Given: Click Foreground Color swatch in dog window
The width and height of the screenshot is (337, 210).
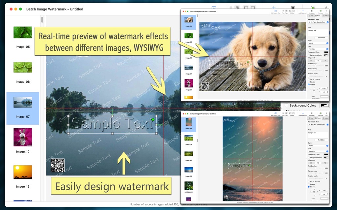Looking at the screenshot, I should click(326, 52).
